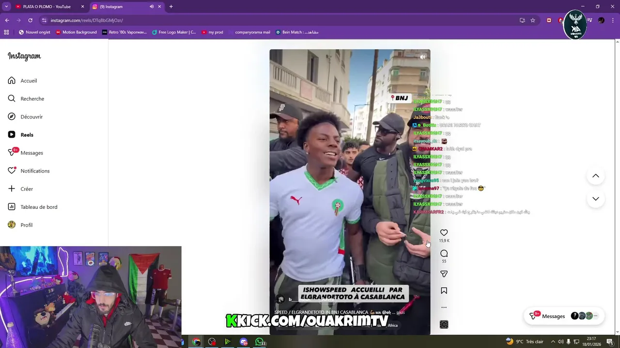This screenshot has height=348, width=620.
Task: Open the 'Bein Match' bookmark
Action: [297, 32]
